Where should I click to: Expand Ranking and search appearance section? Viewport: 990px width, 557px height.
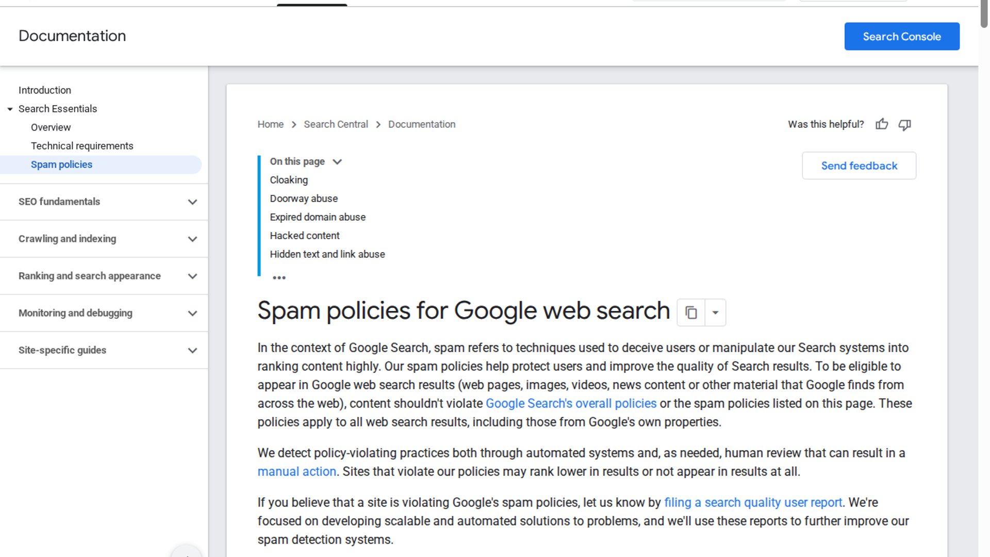pyautogui.click(x=192, y=276)
